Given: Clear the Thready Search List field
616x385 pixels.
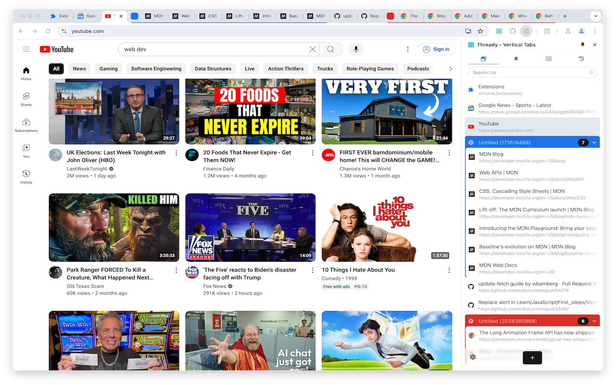Looking at the screenshot, I should pyautogui.click(x=591, y=73).
